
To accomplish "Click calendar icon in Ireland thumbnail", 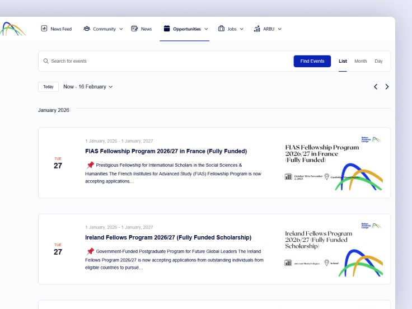I will (x=288, y=263).
